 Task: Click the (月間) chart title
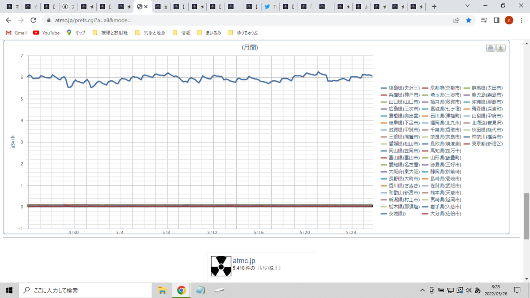click(250, 47)
